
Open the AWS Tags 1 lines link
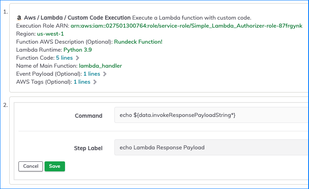(x=82, y=82)
